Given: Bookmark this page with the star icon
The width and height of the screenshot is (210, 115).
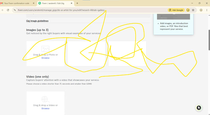Looking at the screenshot, I should [193, 10].
